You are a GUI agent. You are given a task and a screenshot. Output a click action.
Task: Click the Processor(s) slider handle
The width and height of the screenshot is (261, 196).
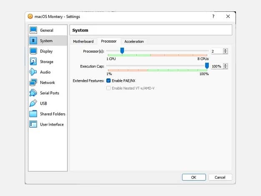122,50
